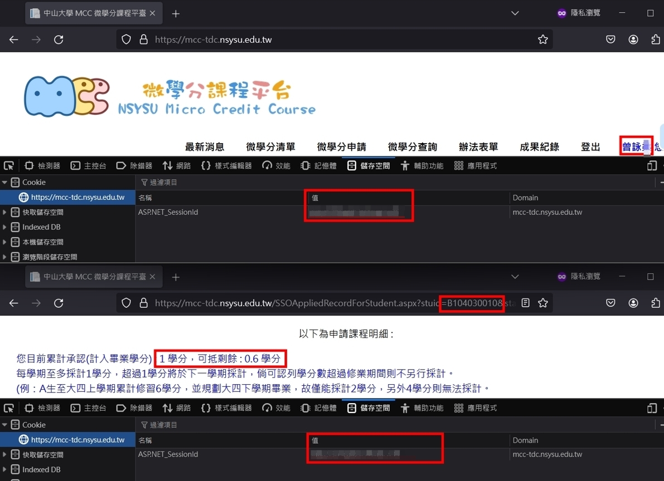
Task: Open 微學分申請 menu
Action: (x=341, y=147)
